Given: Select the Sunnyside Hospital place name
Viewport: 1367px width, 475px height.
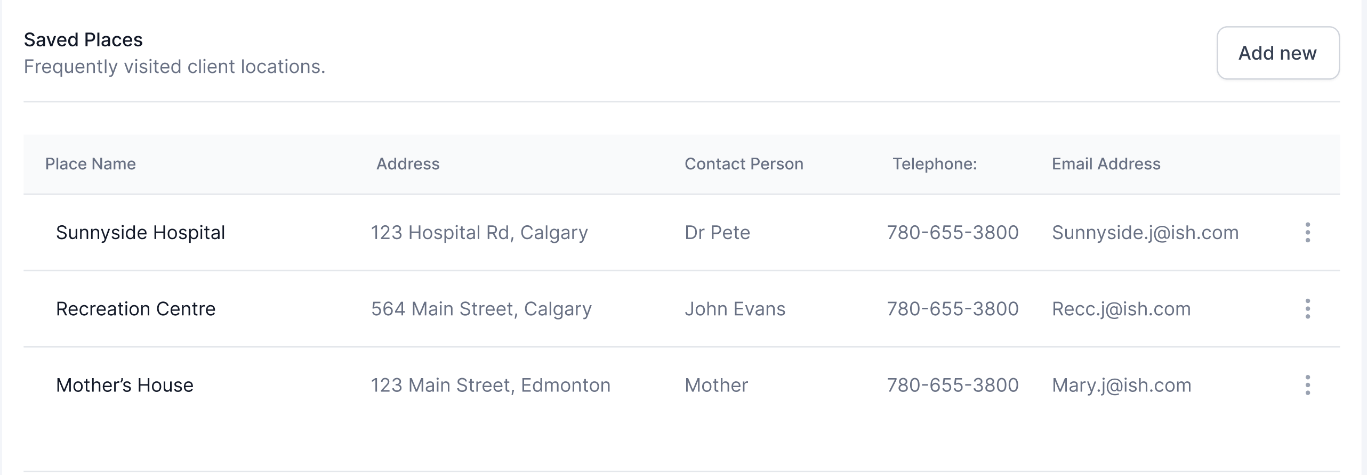Looking at the screenshot, I should coord(140,233).
